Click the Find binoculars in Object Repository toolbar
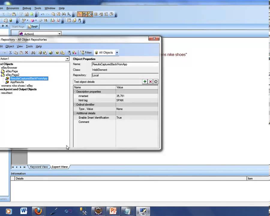 click(x=33, y=52)
